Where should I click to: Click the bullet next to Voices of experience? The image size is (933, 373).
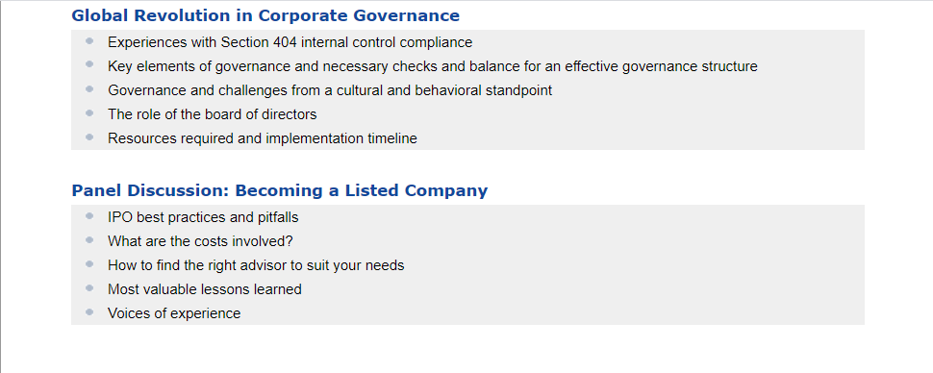(89, 311)
